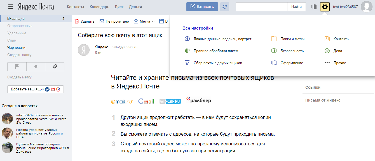Open Сбор почты с других ящиков settings
This screenshot has height=161, width=375.
pyautogui.click(x=217, y=63)
